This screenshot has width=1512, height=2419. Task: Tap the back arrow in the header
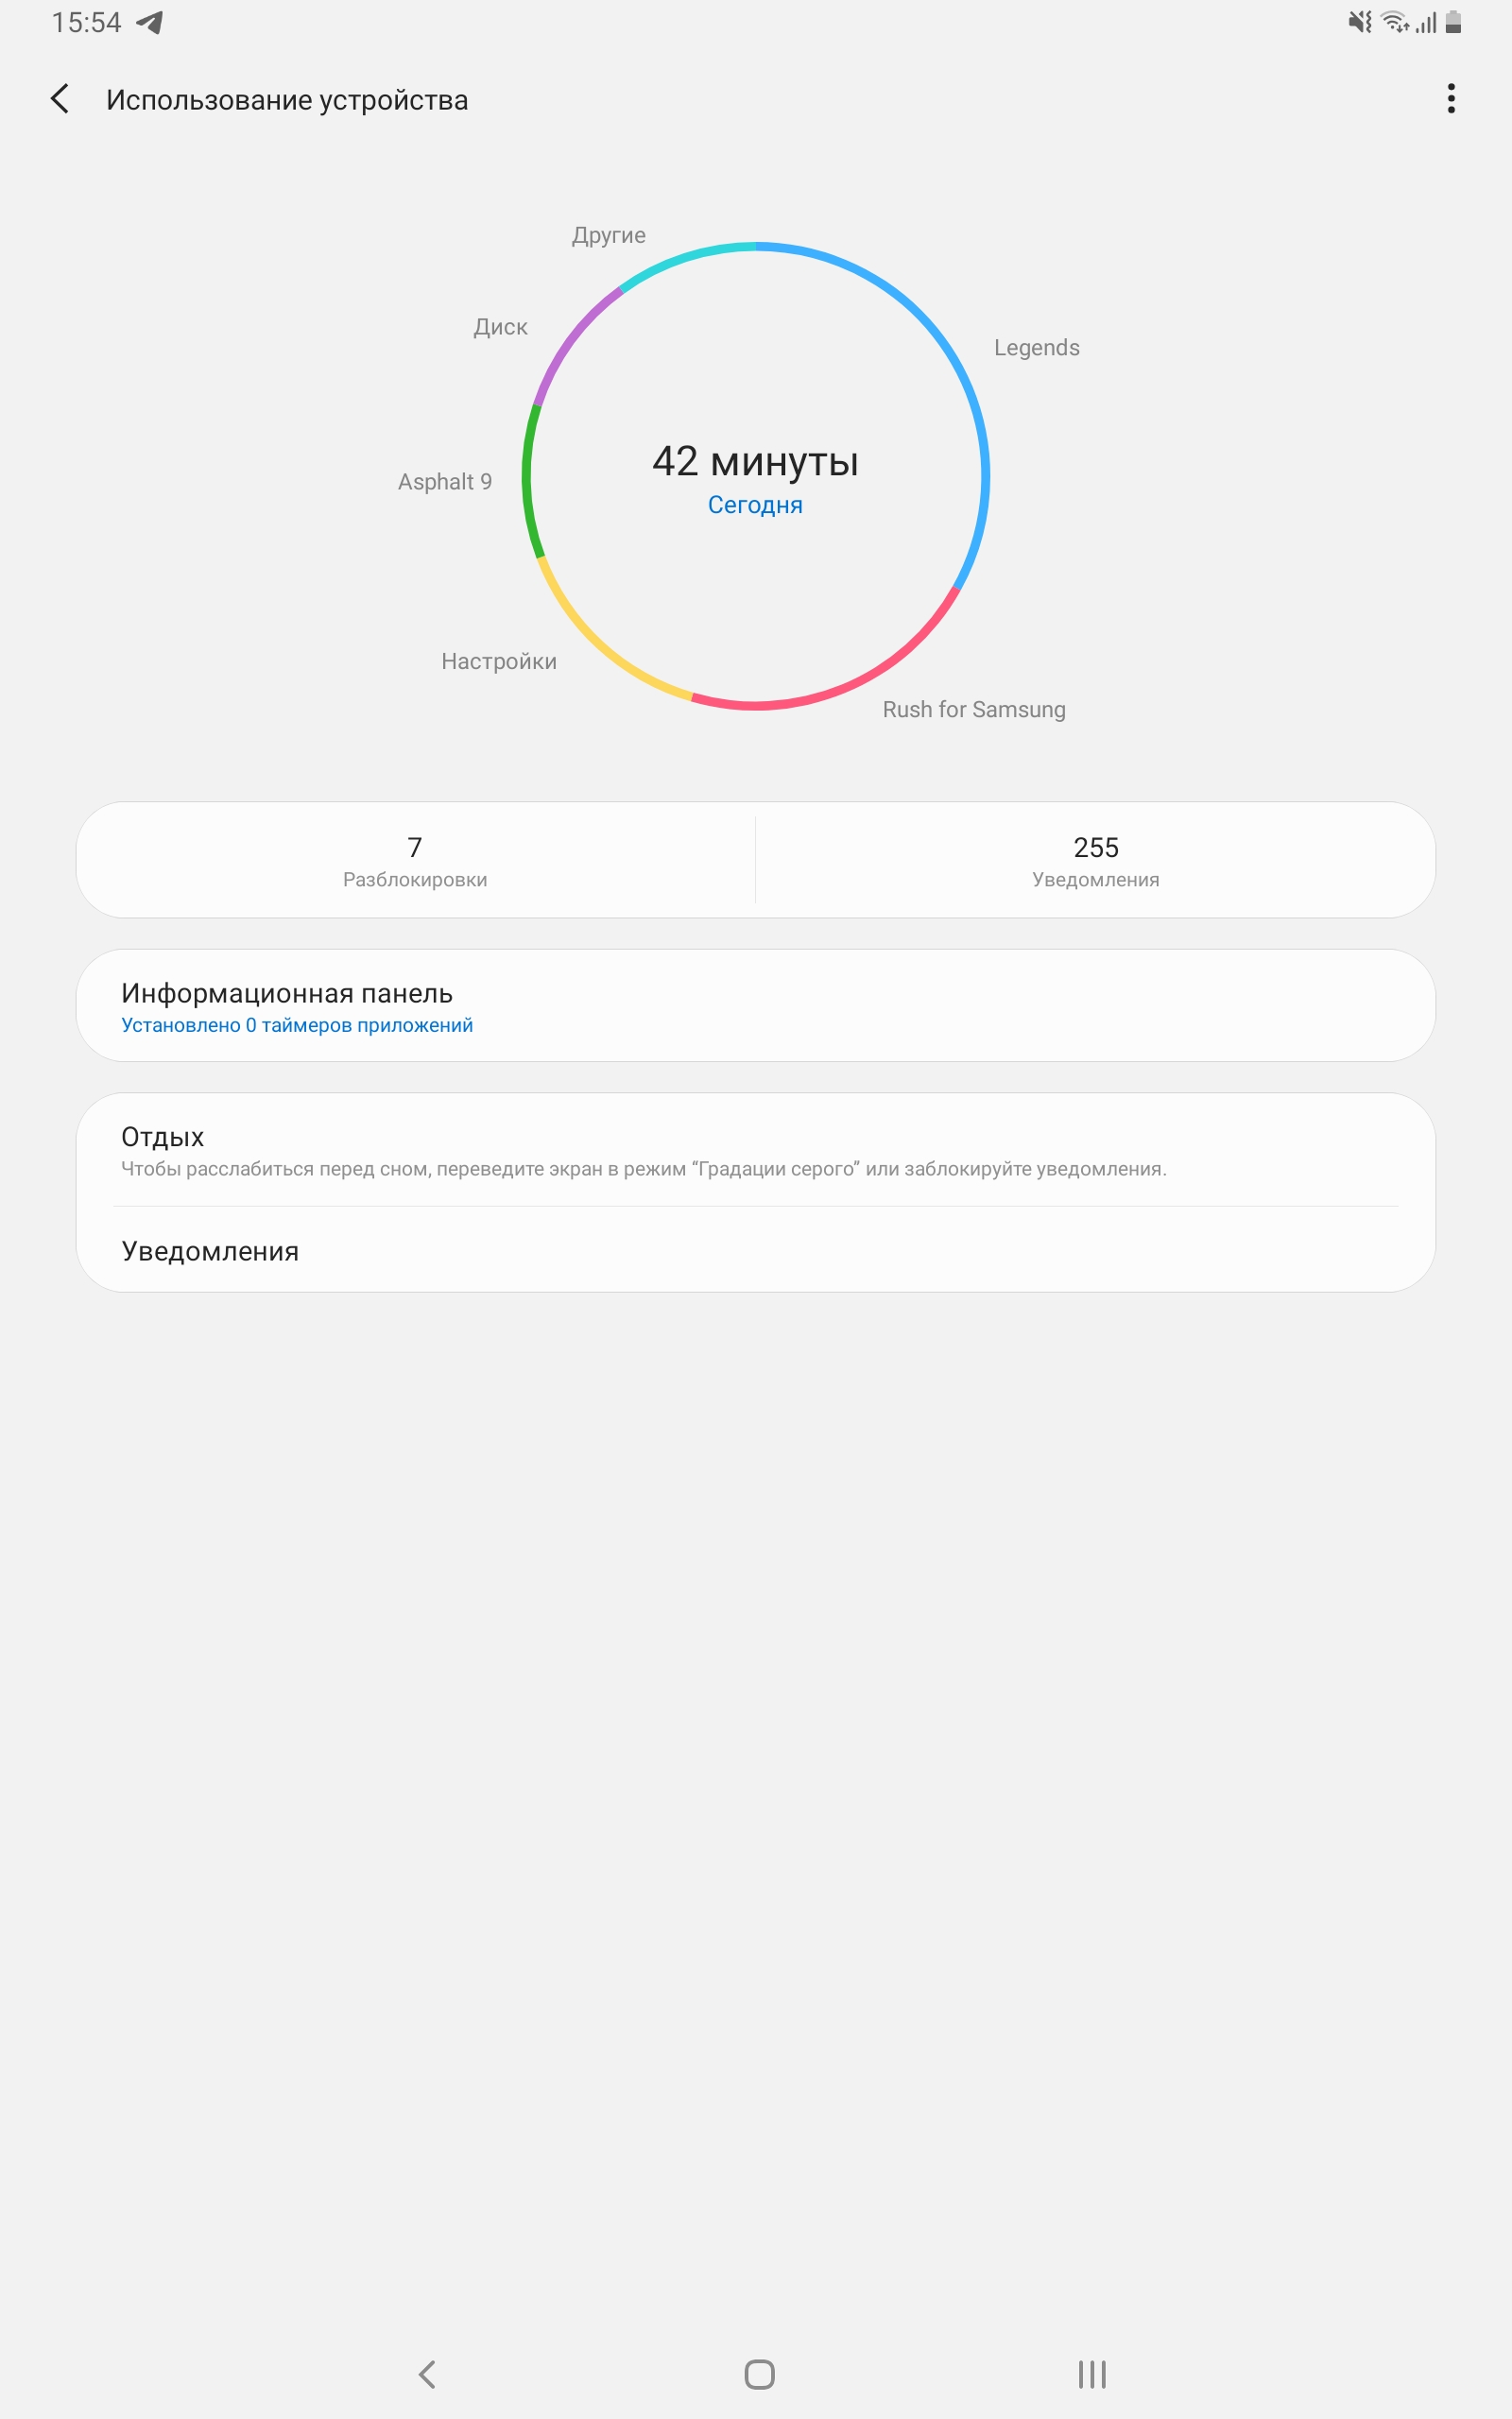click(60, 99)
